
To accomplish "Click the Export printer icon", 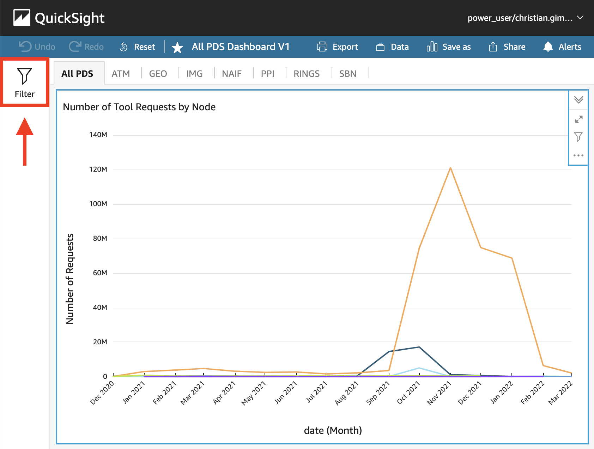I will coord(322,47).
